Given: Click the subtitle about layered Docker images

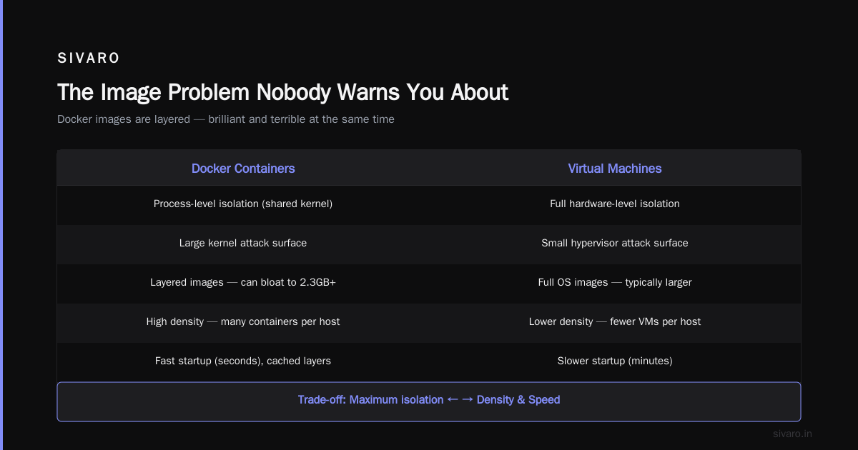Looking at the screenshot, I should click(226, 119).
